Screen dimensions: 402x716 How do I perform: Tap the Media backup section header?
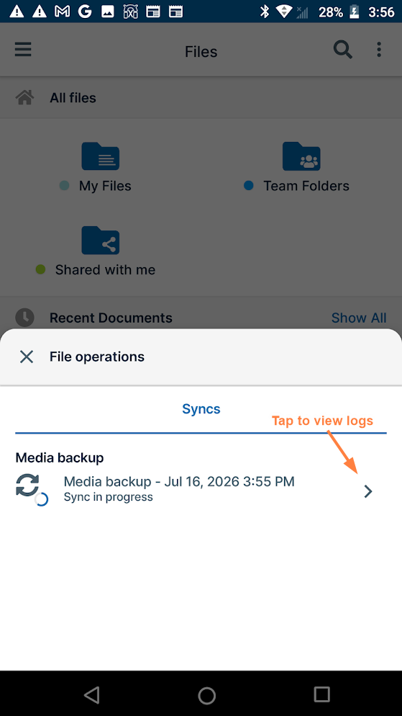tap(60, 457)
